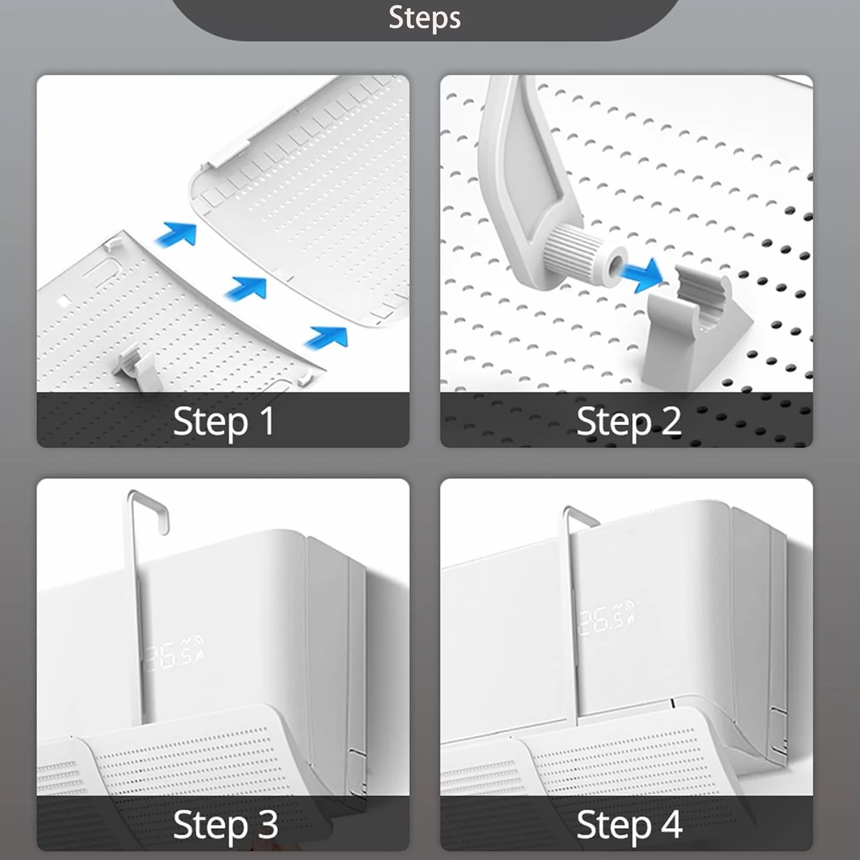Click the blue arrow in Step 2
860x860 pixels.
642,274
